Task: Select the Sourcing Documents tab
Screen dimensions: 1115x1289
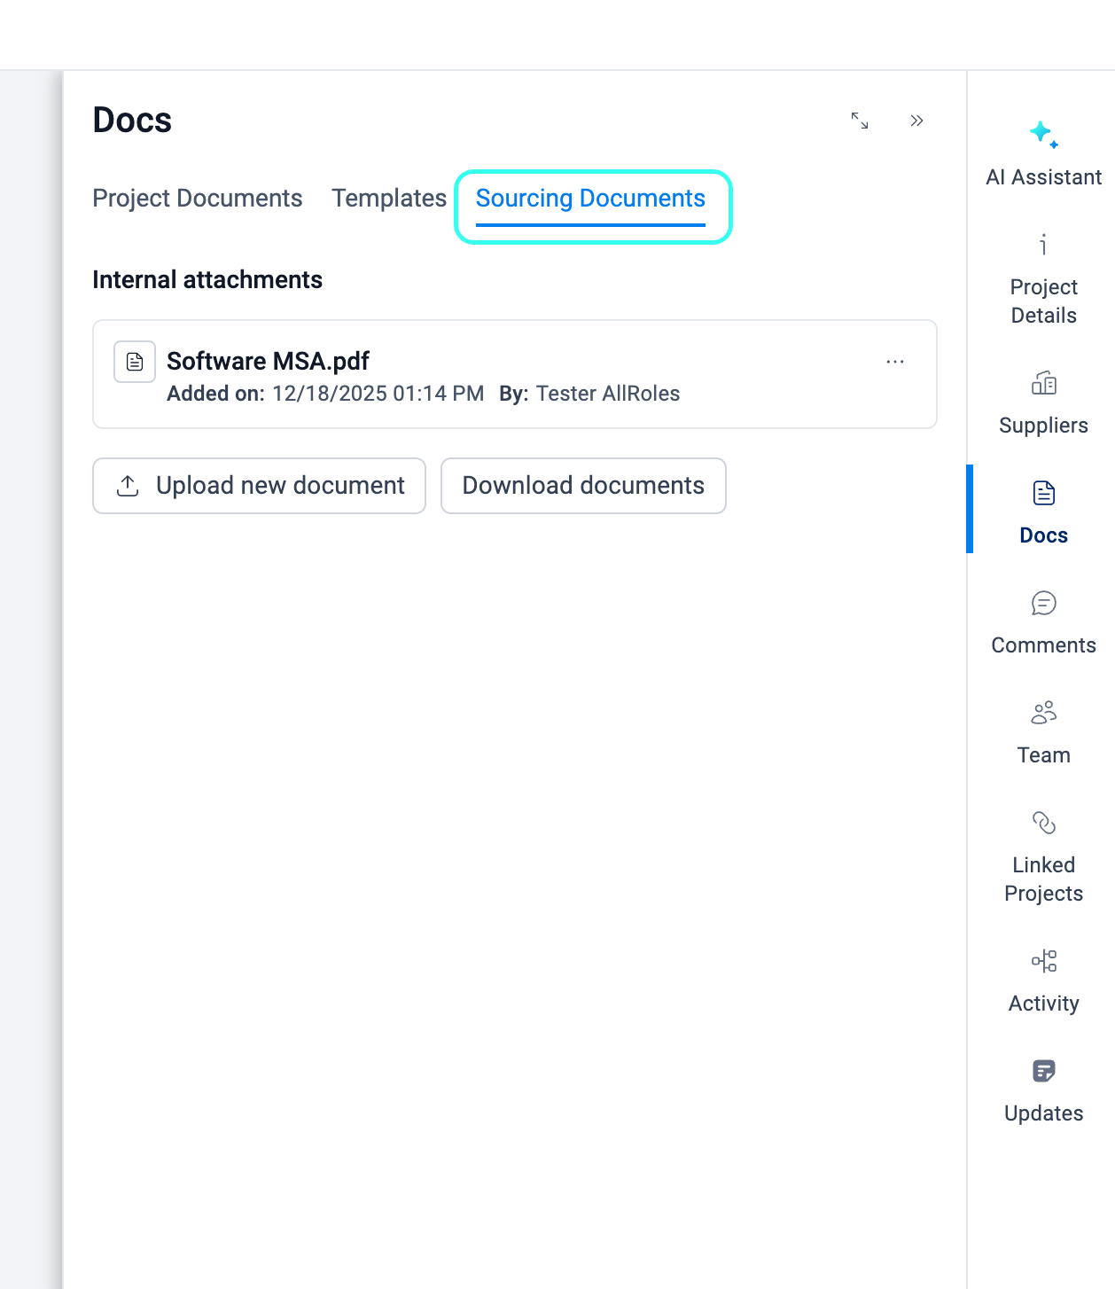Action: point(590,199)
